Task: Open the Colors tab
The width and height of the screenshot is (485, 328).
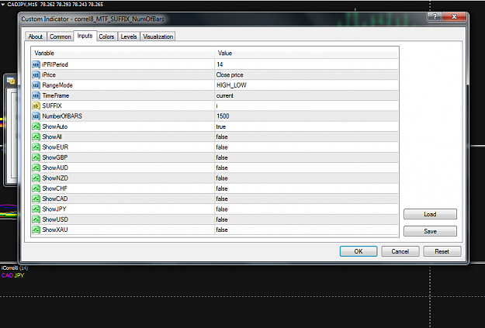Action: click(x=106, y=36)
